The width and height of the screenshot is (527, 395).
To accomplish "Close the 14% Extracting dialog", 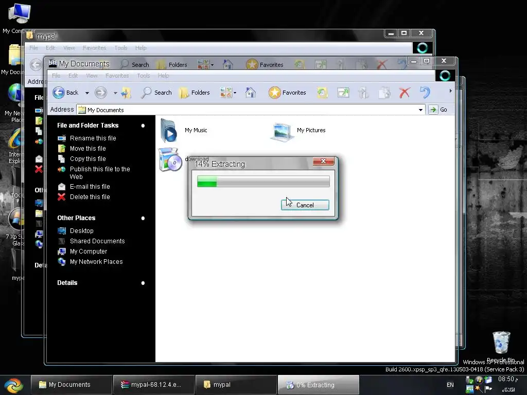I will point(323,161).
